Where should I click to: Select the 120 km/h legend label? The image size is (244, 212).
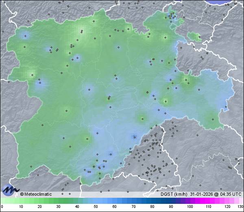(227, 207)
